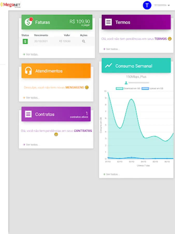Click the Consumo Semanal chart line icon

click(108, 66)
